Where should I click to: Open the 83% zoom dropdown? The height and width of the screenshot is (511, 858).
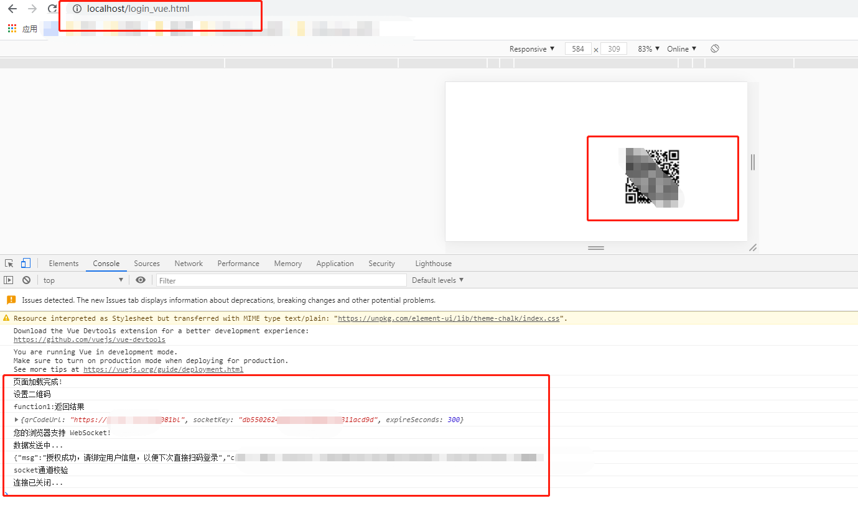click(x=649, y=49)
